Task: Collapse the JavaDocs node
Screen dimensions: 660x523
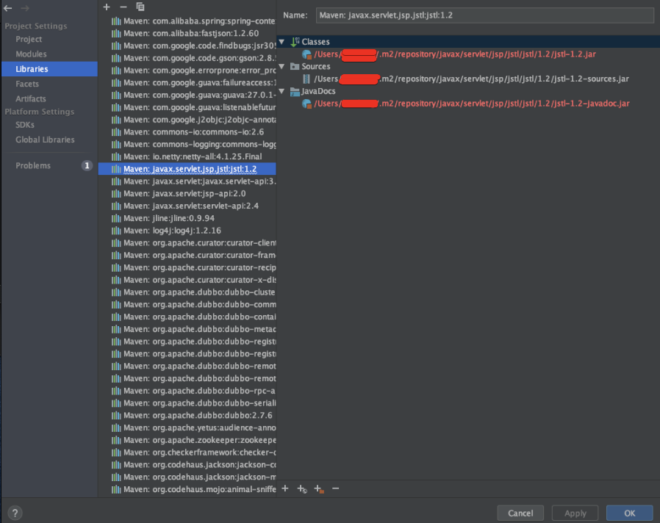Action: coord(282,91)
